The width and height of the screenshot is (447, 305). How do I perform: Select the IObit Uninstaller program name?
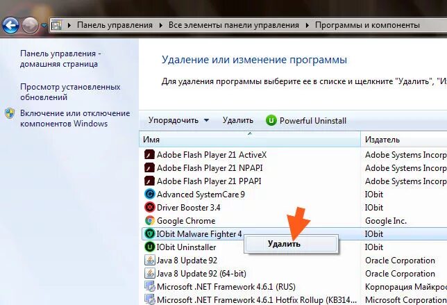point(186,247)
